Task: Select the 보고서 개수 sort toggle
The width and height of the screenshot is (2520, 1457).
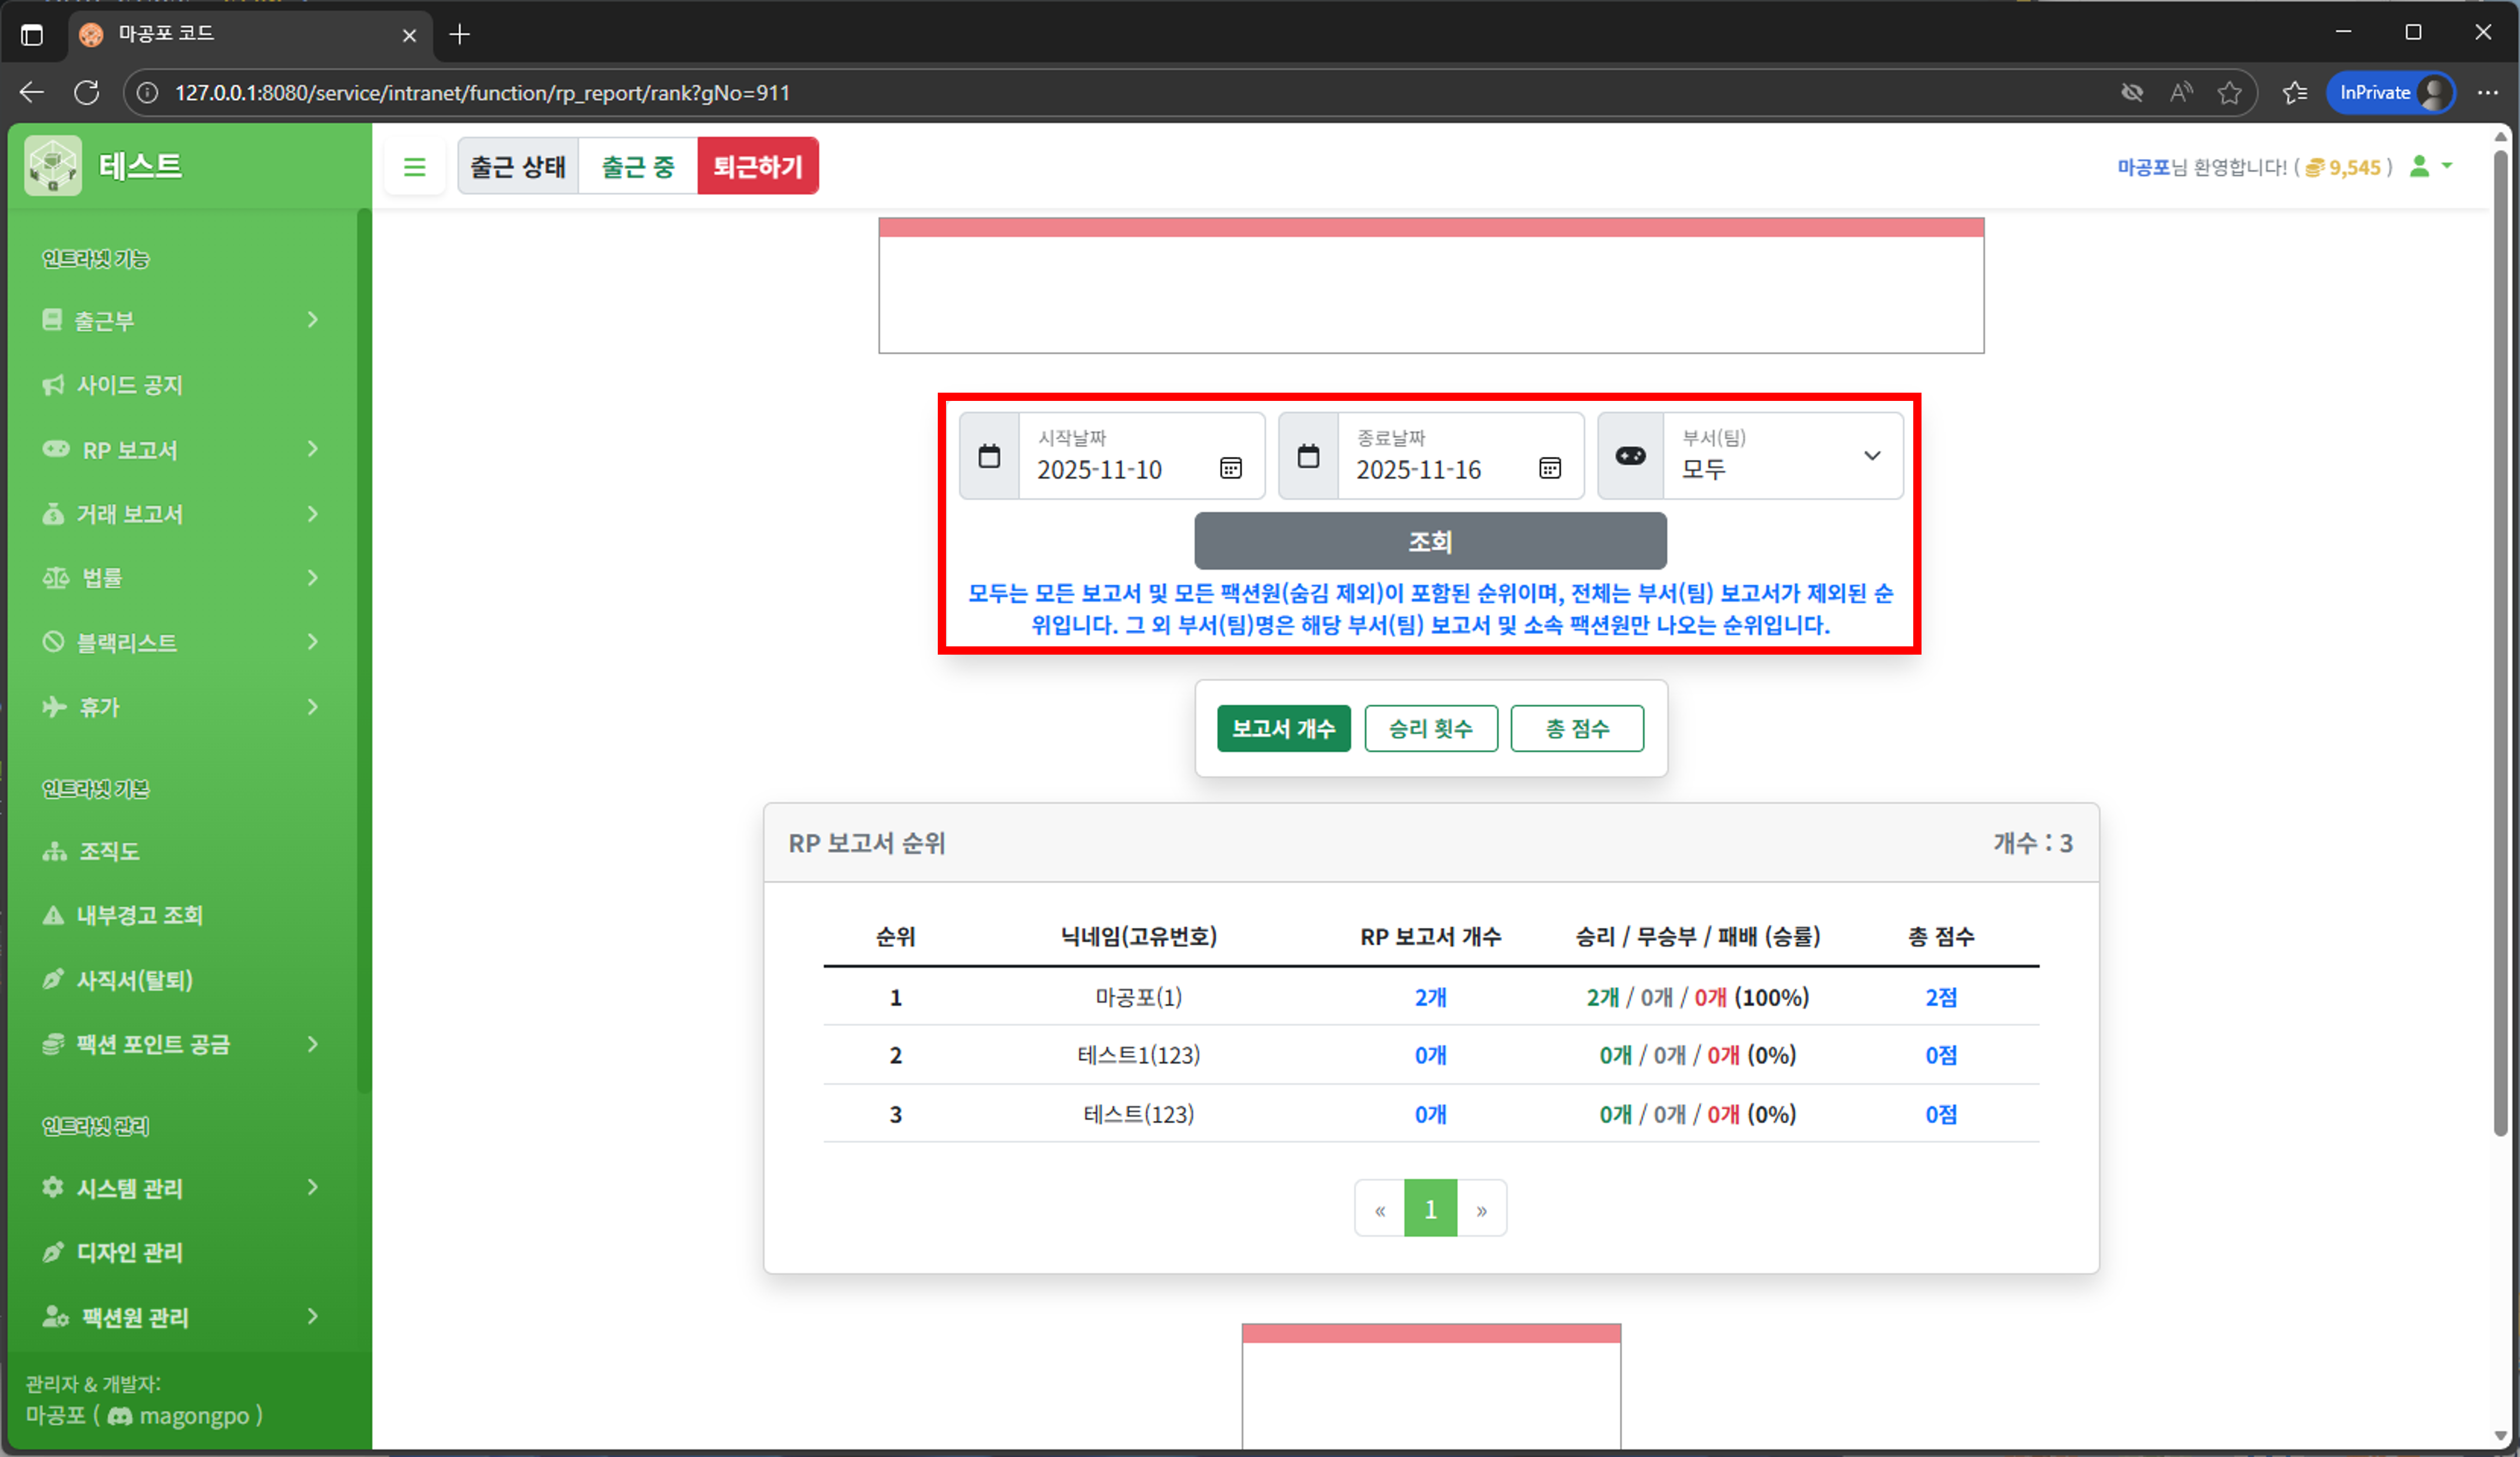Action: point(1283,729)
